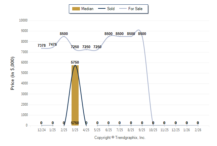This screenshot has height=146, width=217.
Task: Pick the 10/25 x-axis date label
Action: [x=153, y=130]
